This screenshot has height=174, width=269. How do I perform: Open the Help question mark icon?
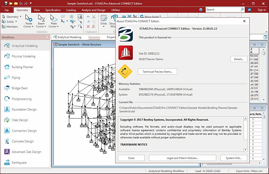[201, 10]
